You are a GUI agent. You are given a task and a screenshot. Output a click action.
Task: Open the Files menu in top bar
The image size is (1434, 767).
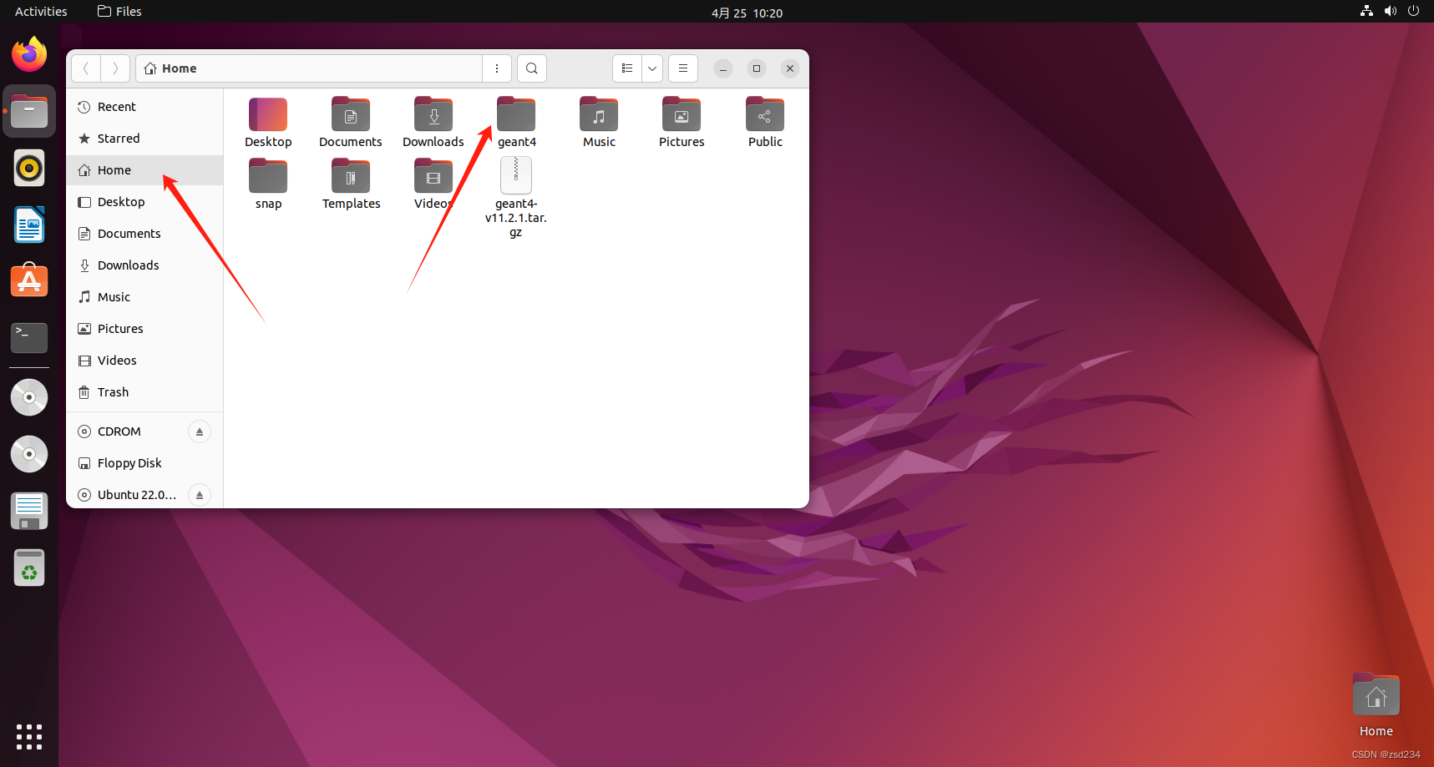click(x=119, y=11)
